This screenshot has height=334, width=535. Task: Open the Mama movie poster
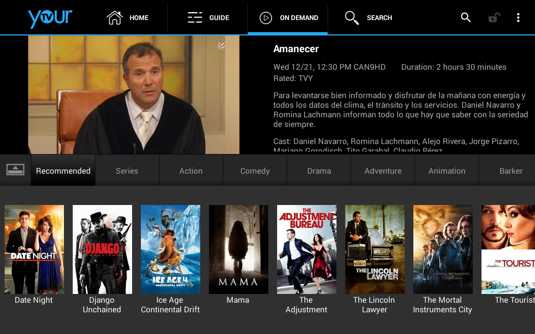pyautogui.click(x=239, y=249)
